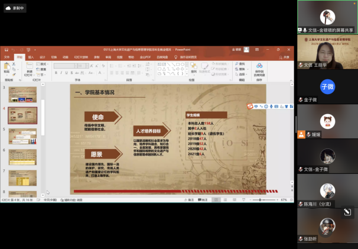Switch to the Insert ribbon tab
358x249 pixels.
[x=31, y=57]
